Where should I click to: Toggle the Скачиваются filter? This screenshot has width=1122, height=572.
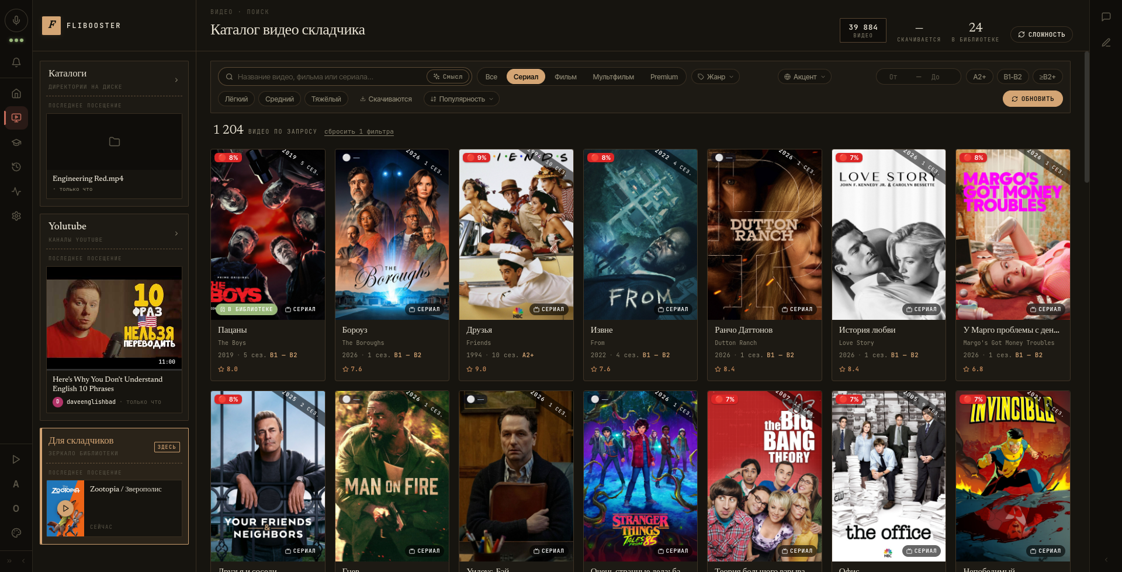point(386,99)
